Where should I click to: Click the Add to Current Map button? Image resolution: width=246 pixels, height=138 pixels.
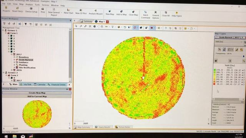point(37,96)
